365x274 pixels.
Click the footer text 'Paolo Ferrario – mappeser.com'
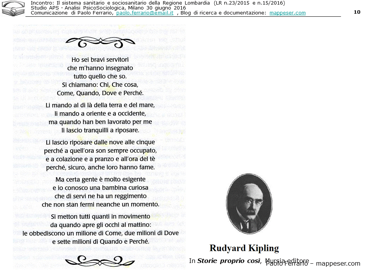click(313, 264)
